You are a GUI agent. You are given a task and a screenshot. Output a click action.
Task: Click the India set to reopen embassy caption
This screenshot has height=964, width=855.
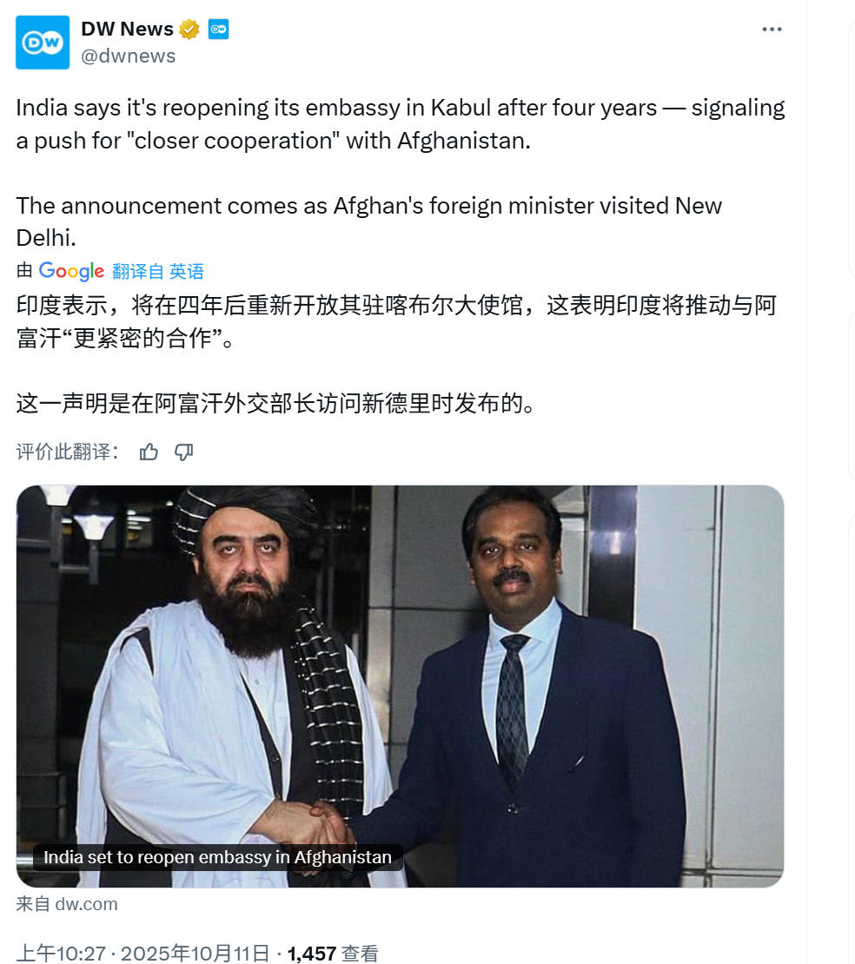click(x=217, y=857)
